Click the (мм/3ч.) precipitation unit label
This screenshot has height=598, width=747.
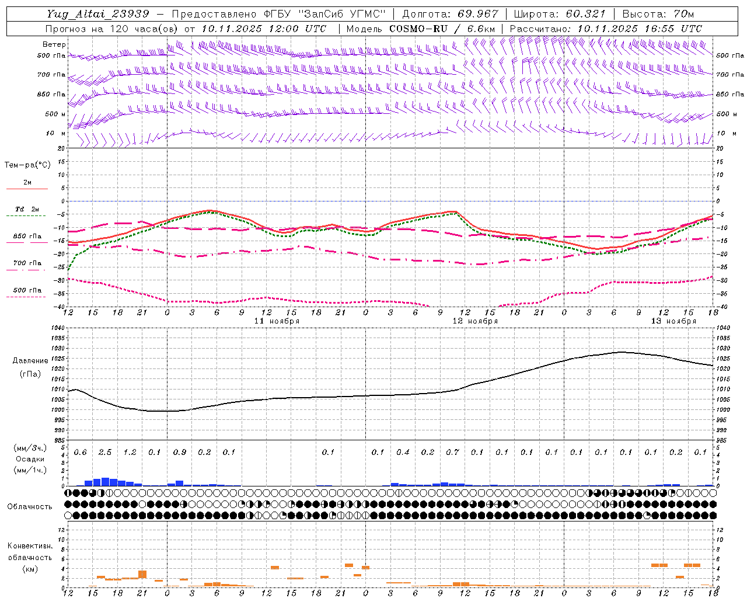(x=30, y=448)
